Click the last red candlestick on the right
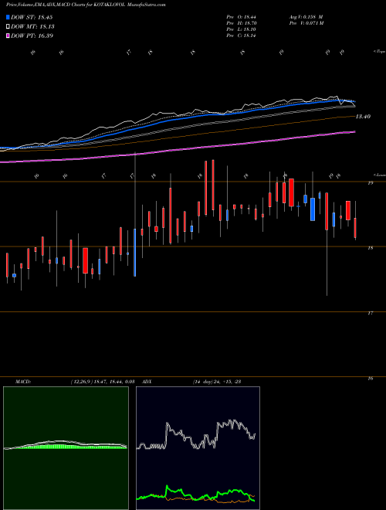 pos(355,228)
